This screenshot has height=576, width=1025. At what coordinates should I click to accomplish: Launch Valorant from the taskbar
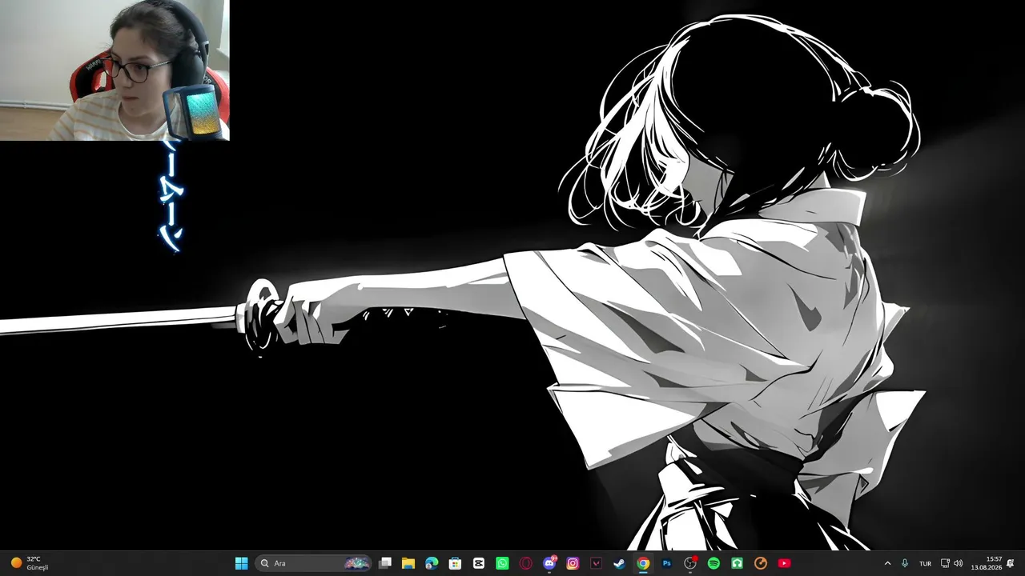click(596, 563)
